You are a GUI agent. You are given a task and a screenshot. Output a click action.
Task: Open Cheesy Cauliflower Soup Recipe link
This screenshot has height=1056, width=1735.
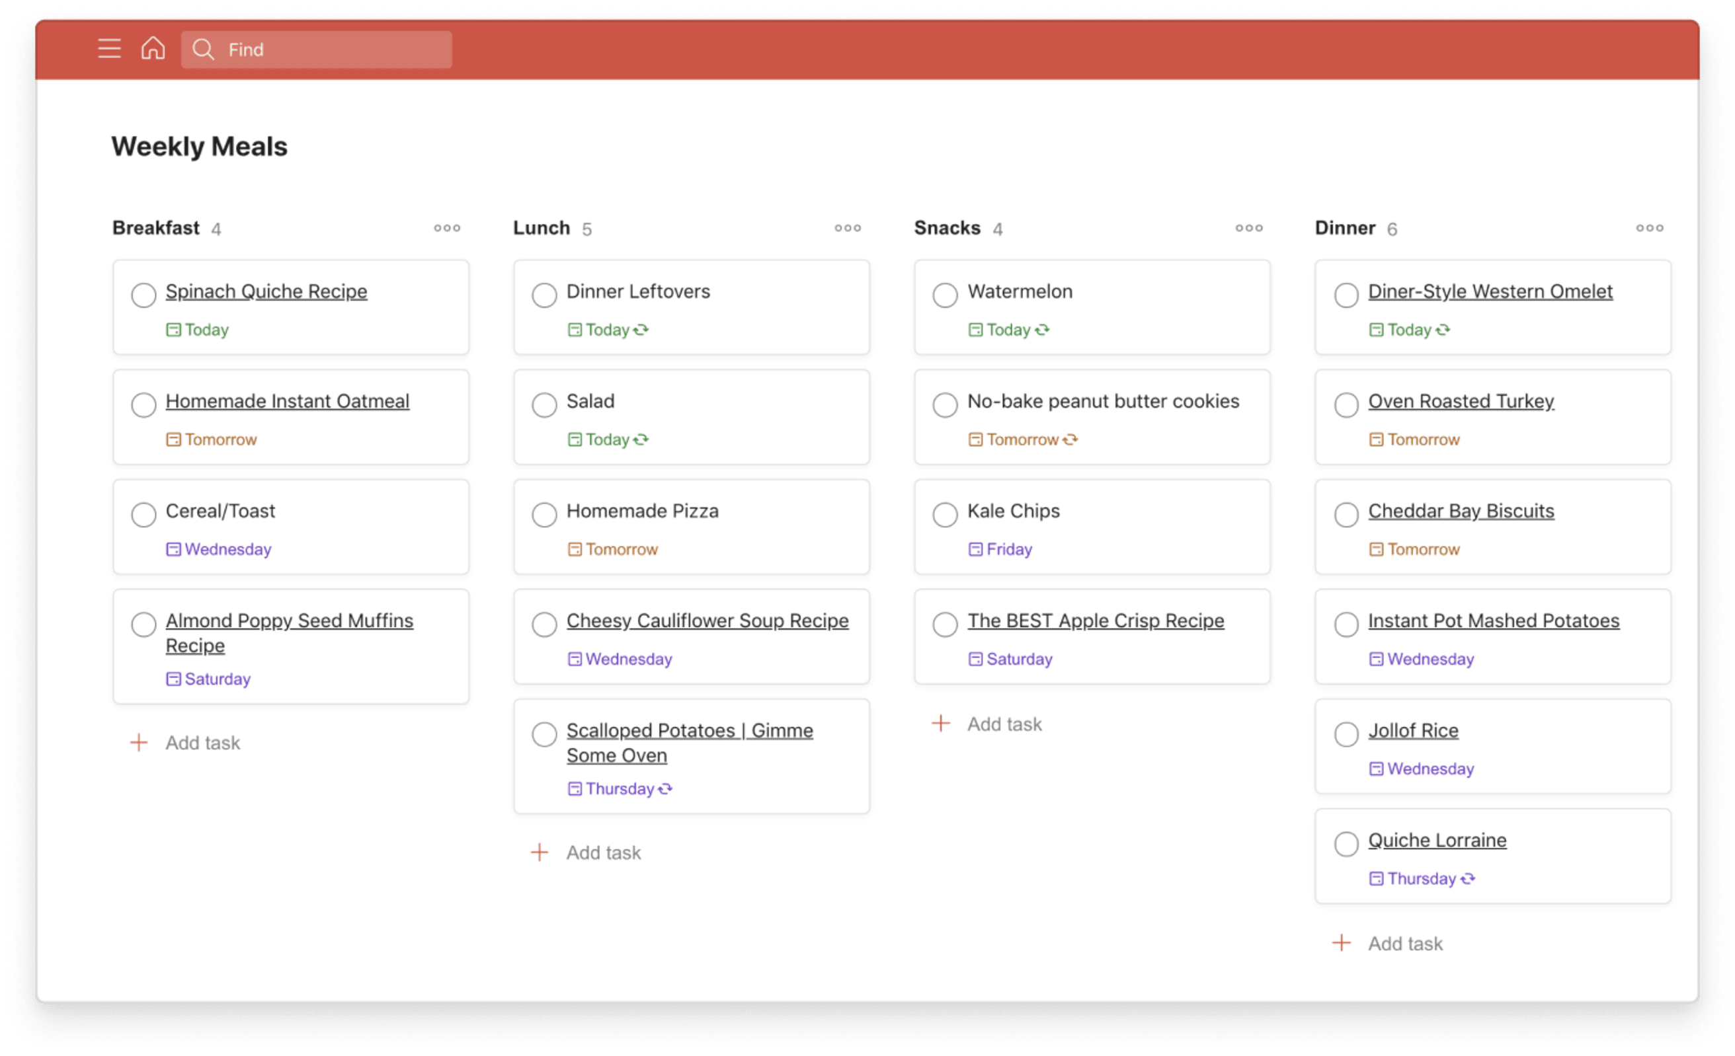(707, 621)
